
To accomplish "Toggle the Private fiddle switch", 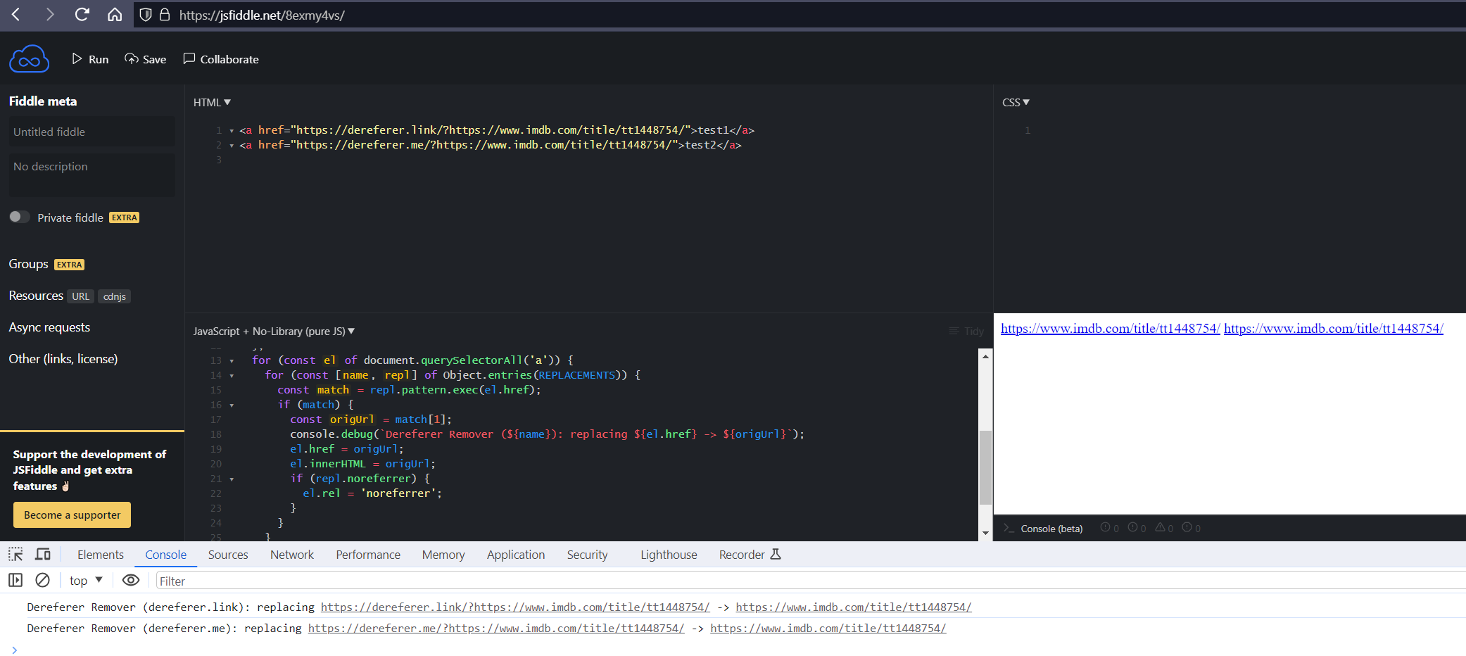I will point(20,217).
